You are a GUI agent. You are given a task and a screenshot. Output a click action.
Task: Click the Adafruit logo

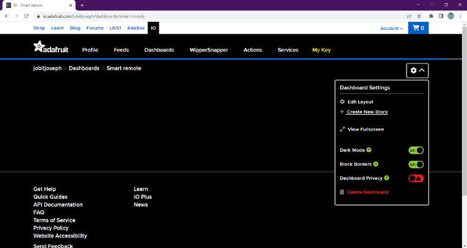[50, 47]
